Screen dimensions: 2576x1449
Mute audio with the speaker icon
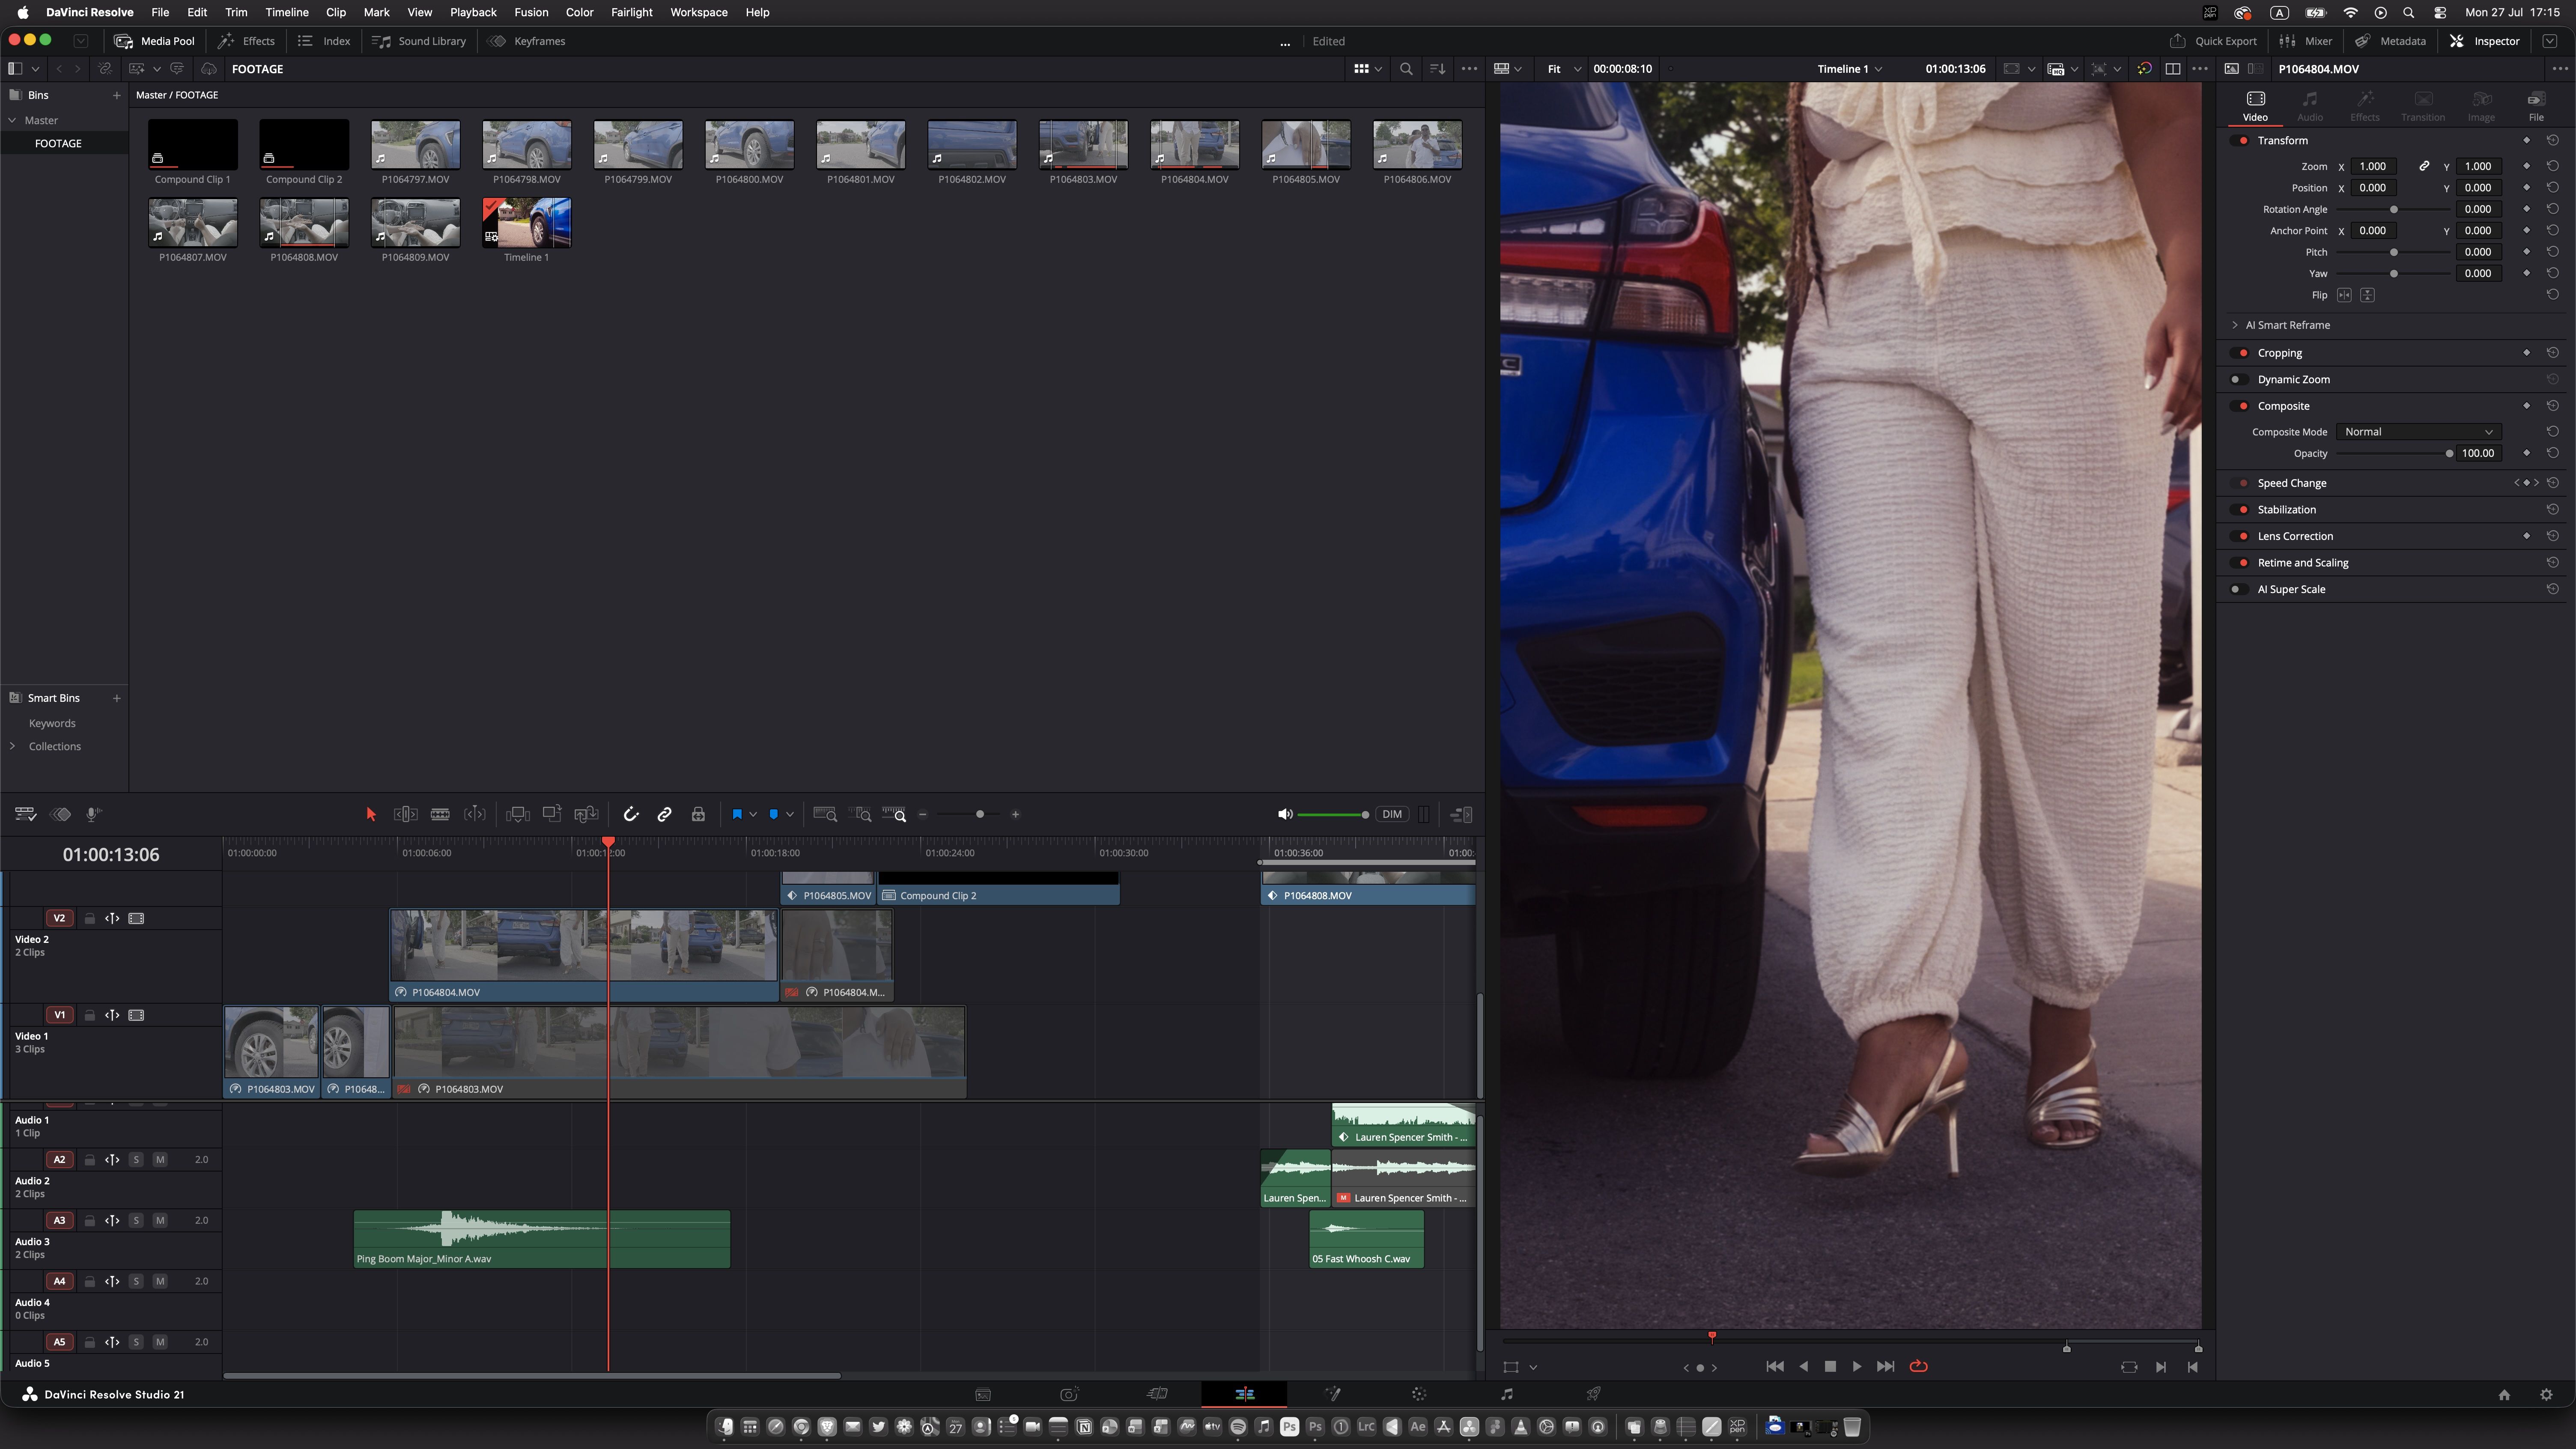pos(1285,815)
